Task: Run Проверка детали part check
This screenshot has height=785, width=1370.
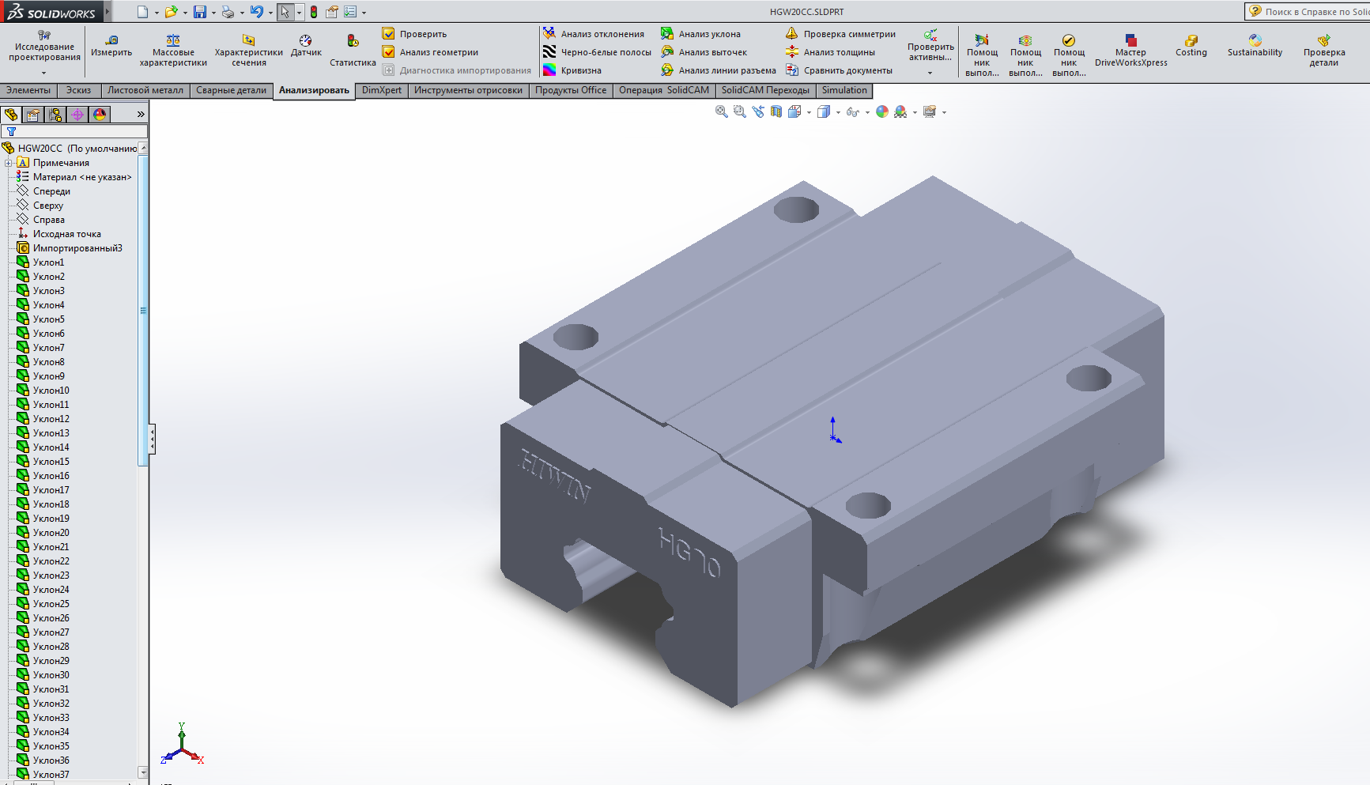Action: pyautogui.click(x=1324, y=51)
